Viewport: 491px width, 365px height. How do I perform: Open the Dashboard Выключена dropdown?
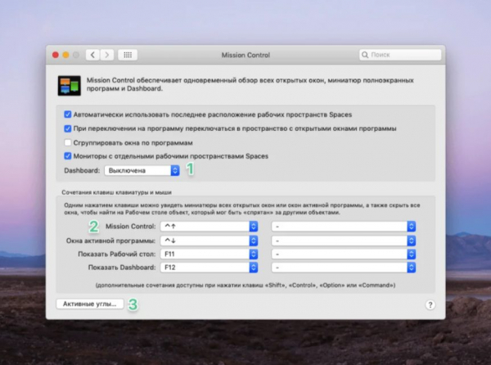point(142,170)
